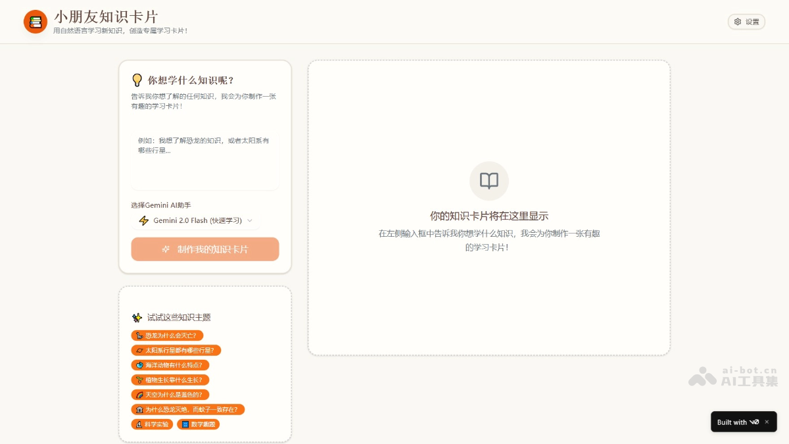The image size is (789, 444).
Task: Close the Built with v0 badge
Action: 767,422
